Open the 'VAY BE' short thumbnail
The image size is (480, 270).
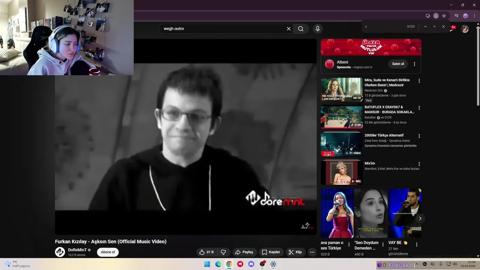(405, 213)
